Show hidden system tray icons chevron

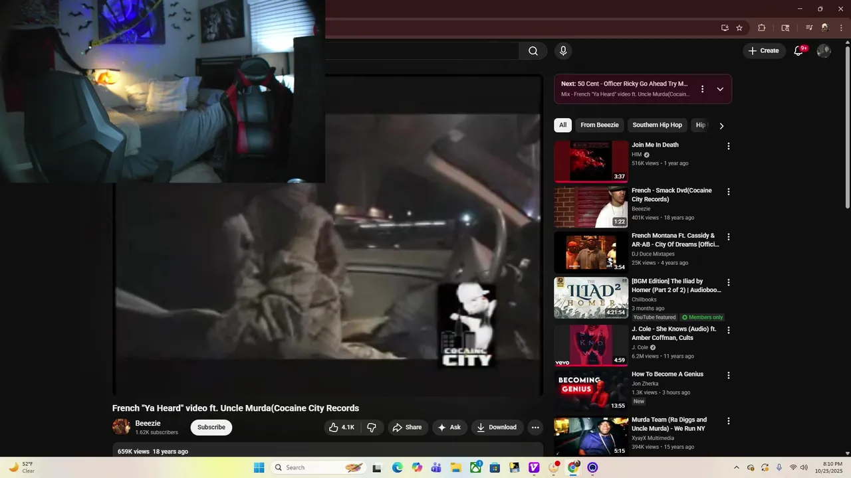[x=736, y=467]
